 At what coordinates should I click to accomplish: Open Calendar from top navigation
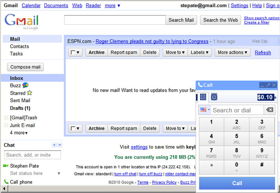click(x=31, y=5)
